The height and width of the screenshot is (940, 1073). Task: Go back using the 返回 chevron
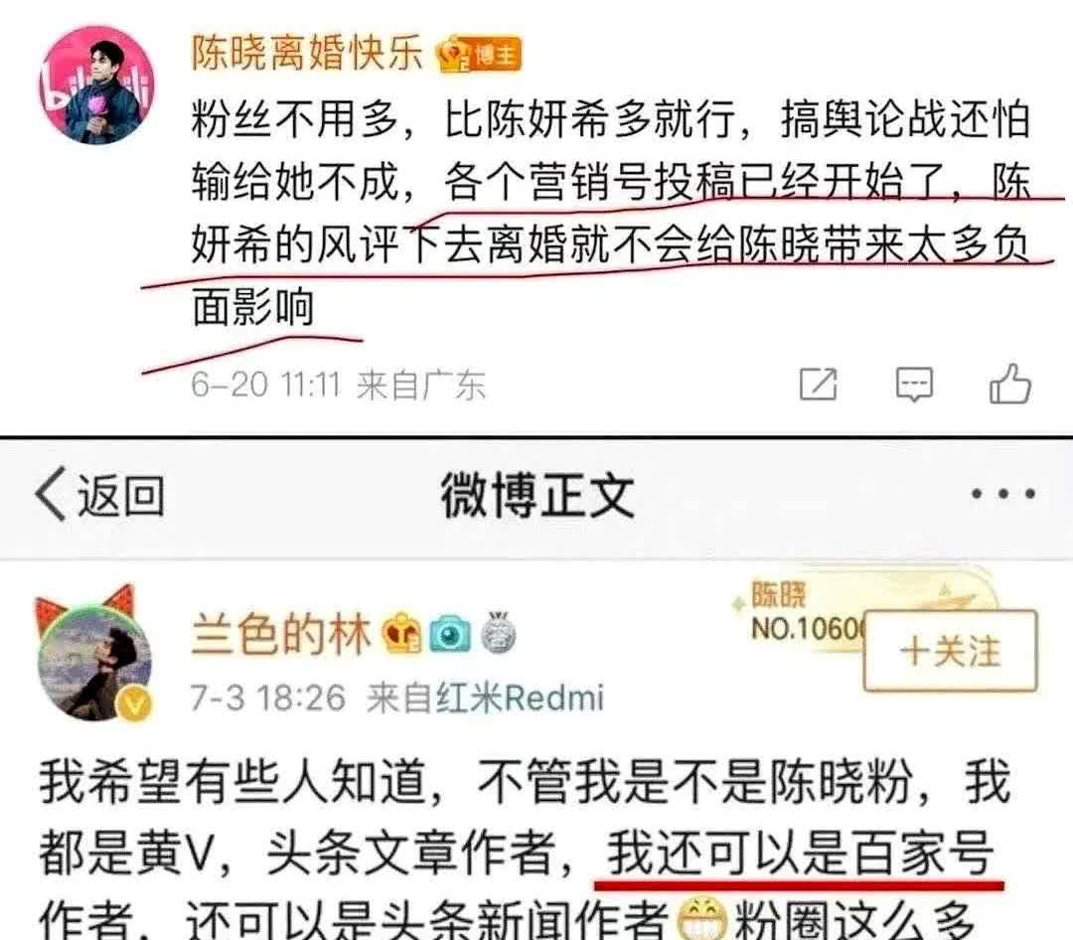coord(100,494)
